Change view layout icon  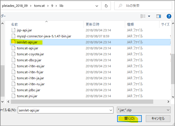[143, 16]
